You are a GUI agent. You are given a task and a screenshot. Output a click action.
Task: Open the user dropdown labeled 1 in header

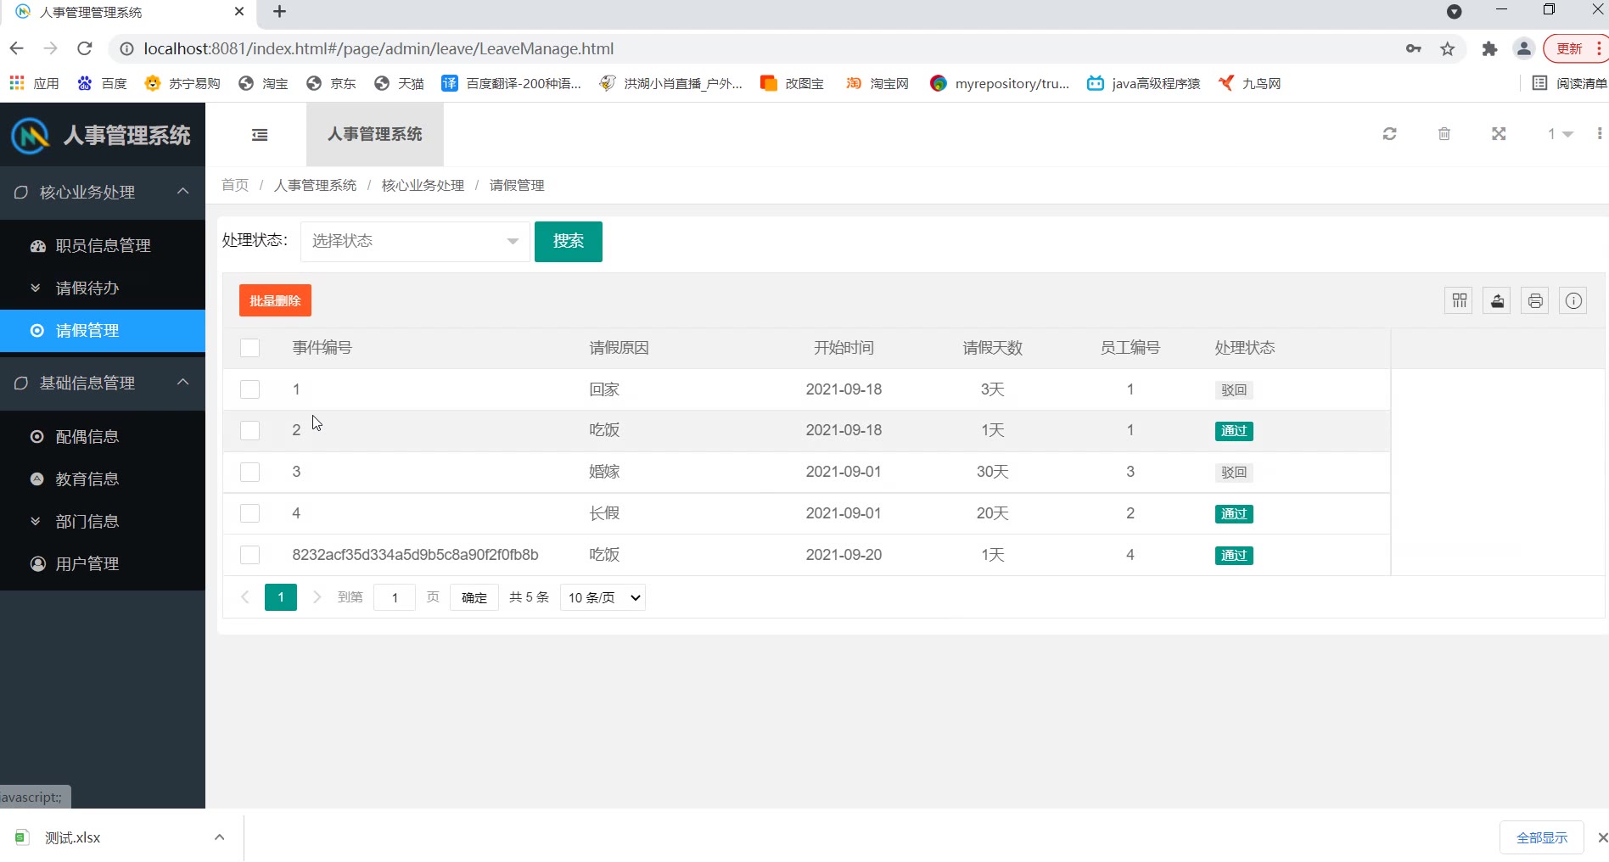(1560, 134)
